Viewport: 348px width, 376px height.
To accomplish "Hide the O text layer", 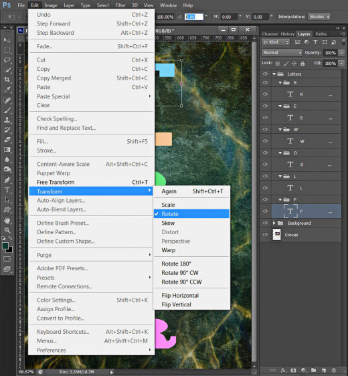I will [x=265, y=165].
